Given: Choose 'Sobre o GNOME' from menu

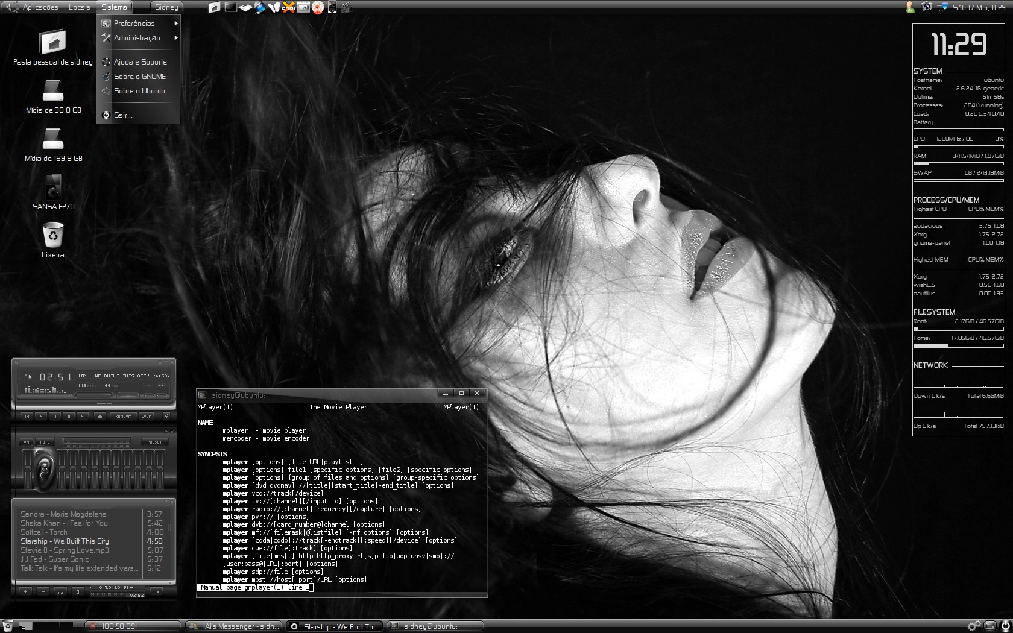Looking at the screenshot, I should [x=138, y=77].
